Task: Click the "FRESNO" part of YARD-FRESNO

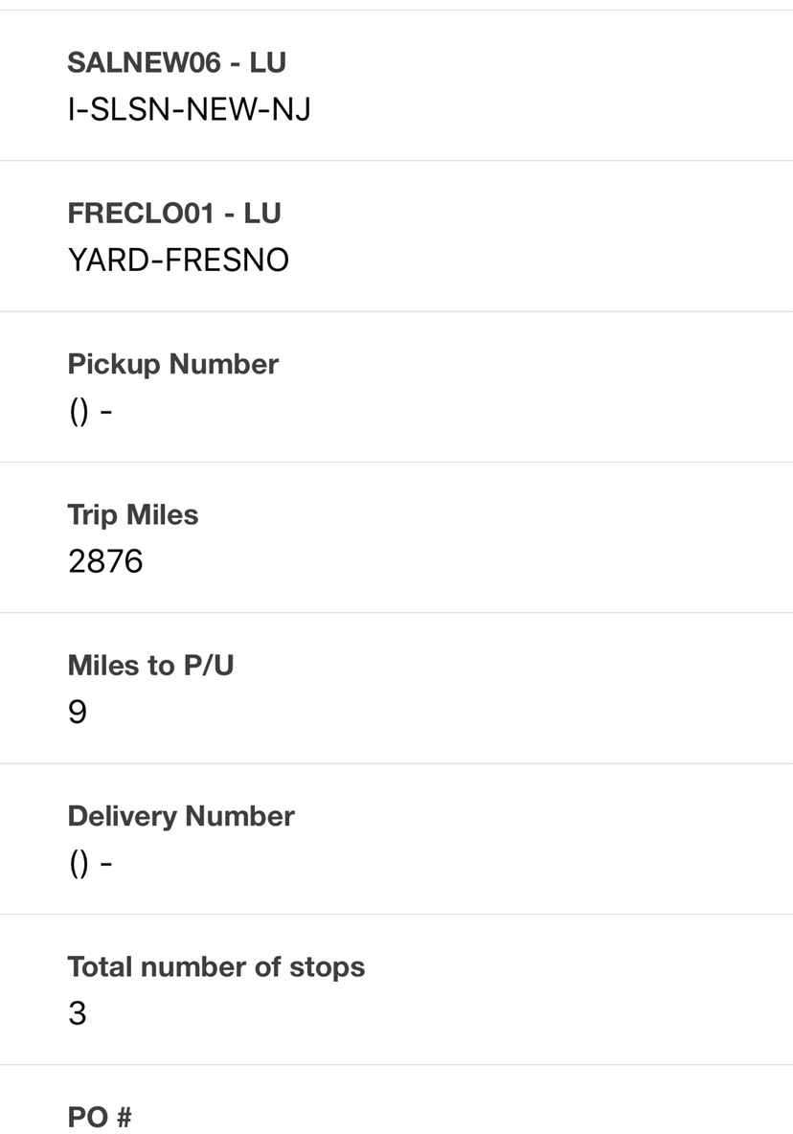Action: pos(227,260)
